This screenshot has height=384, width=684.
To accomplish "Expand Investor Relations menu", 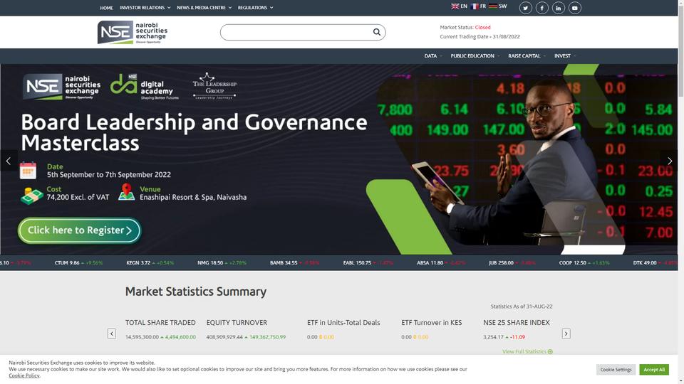I will pos(145,7).
